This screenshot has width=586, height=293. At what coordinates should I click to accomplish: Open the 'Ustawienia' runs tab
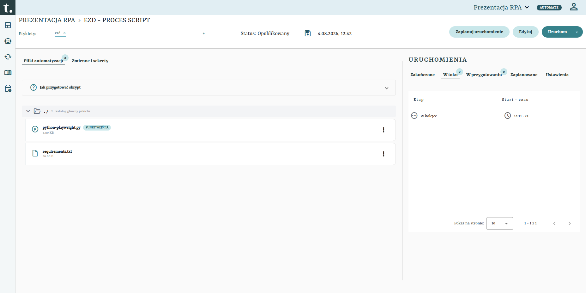coord(557,75)
